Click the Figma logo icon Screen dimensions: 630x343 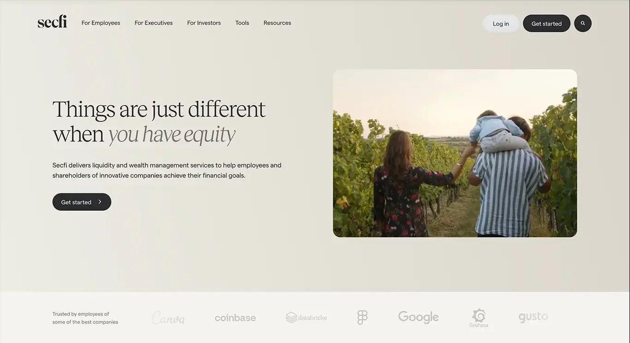pos(363,317)
